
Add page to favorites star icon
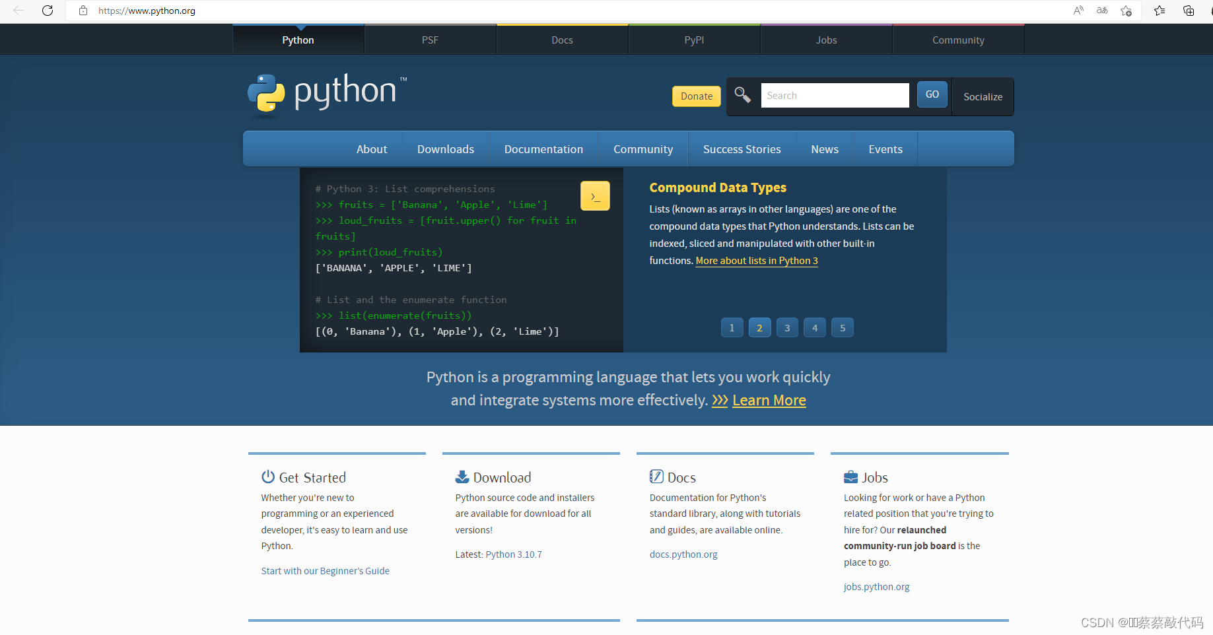1126,11
